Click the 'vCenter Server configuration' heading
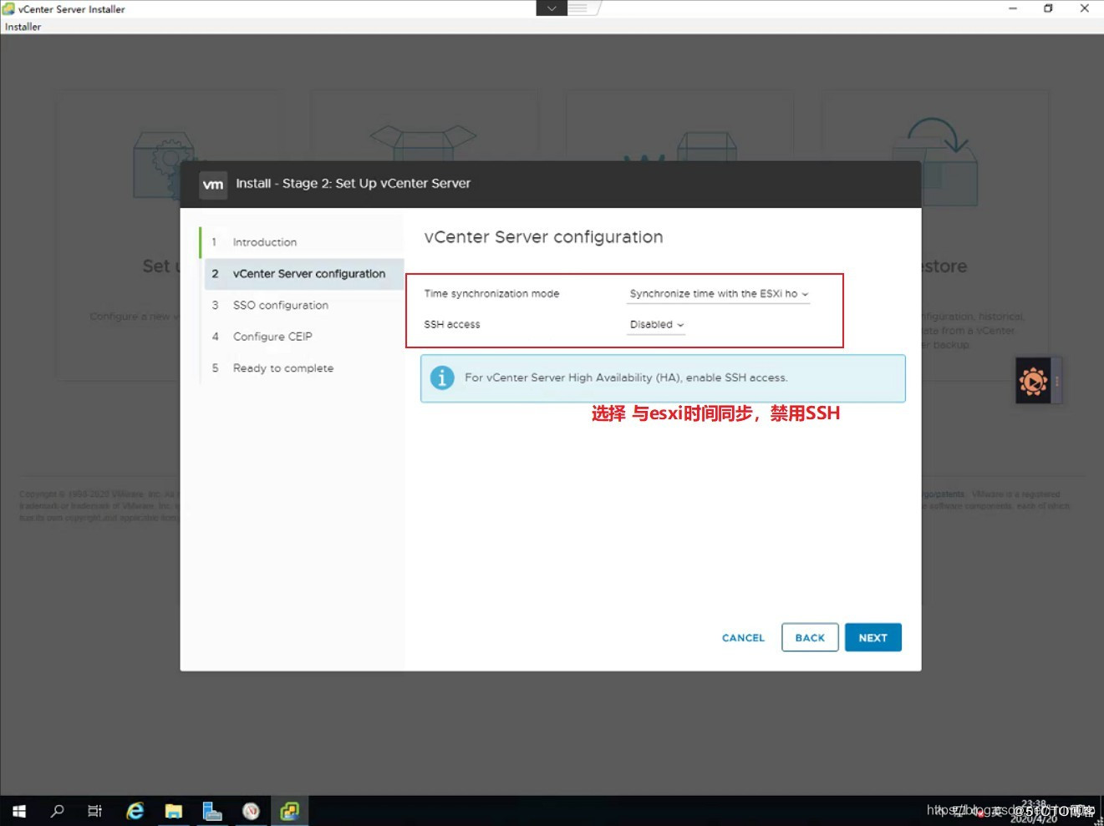Image resolution: width=1104 pixels, height=826 pixels. click(x=543, y=237)
